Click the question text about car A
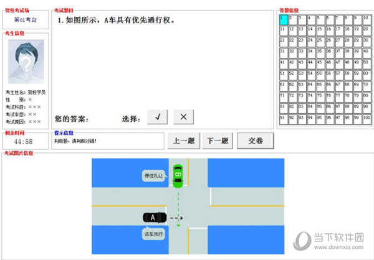This screenshot has width=374, height=260. [117, 21]
